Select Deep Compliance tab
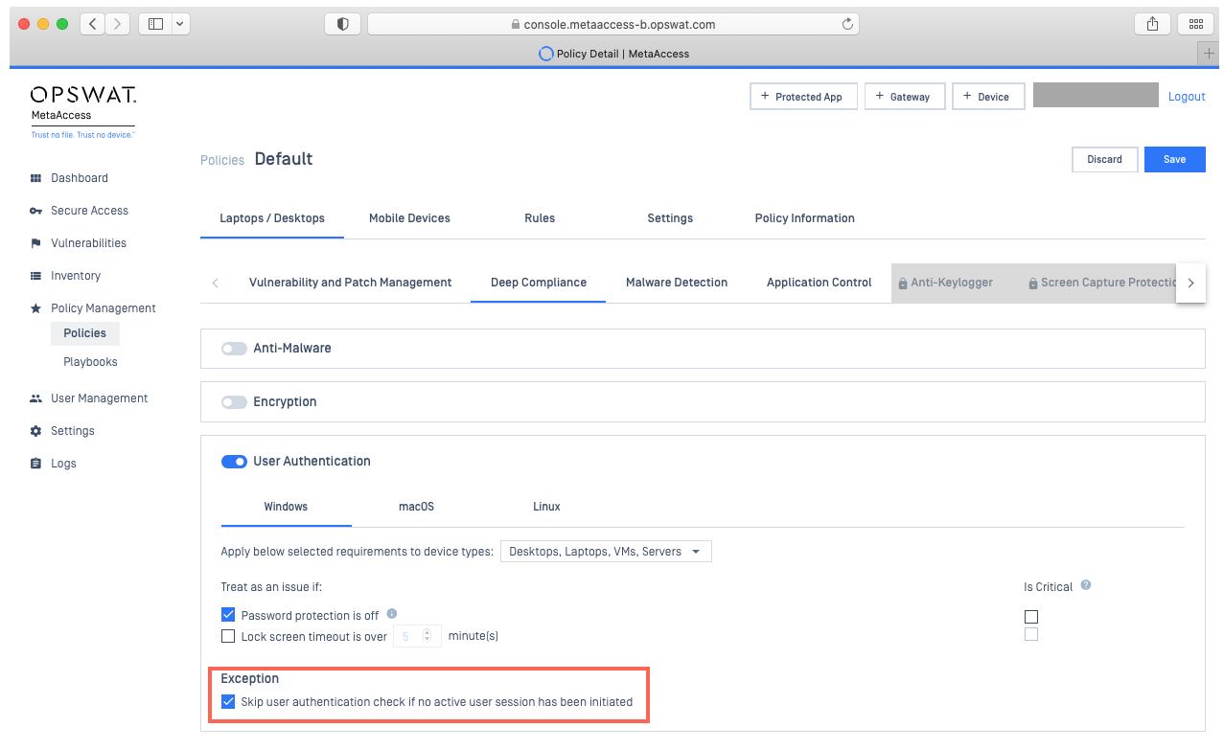The height and width of the screenshot is (750, 1224). [x=539, y=283]
